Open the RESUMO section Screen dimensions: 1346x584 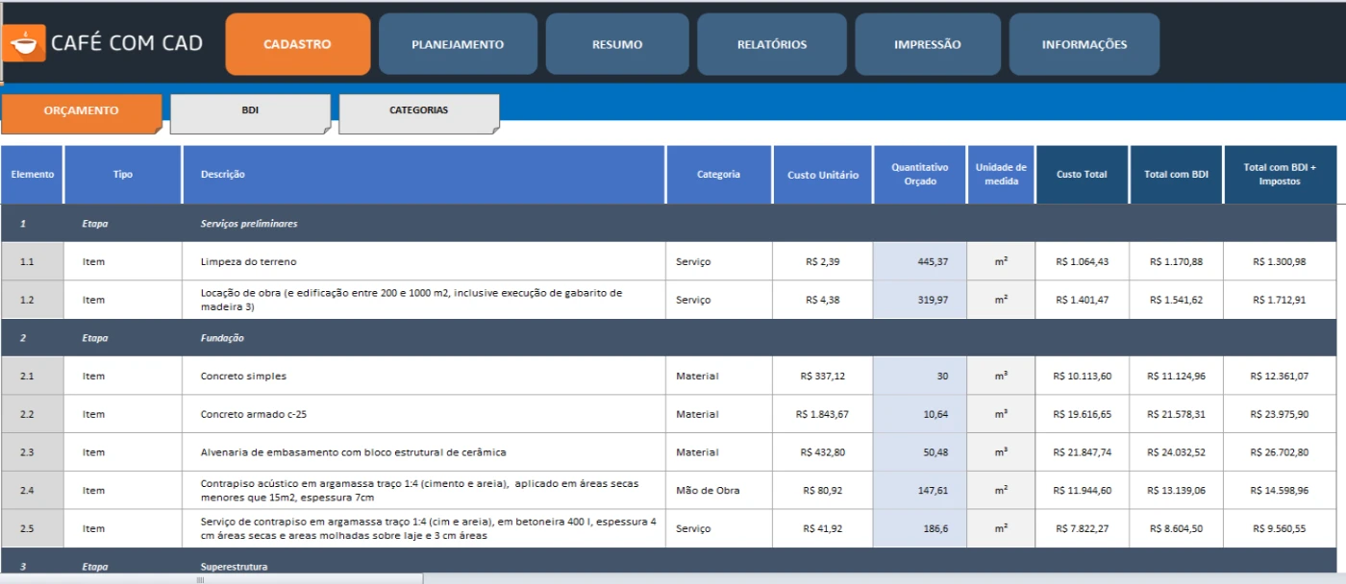pos(616,44)
